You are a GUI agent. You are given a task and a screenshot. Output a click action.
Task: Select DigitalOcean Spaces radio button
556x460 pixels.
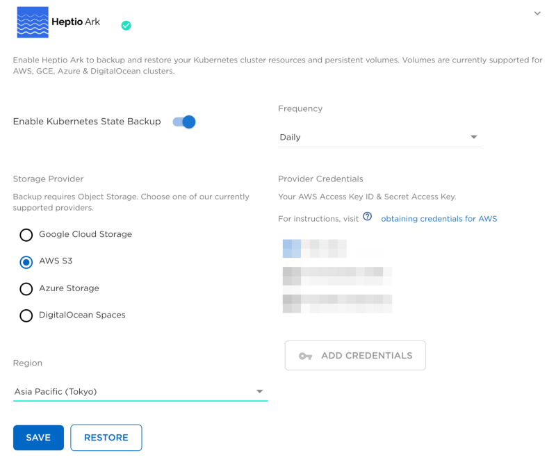pyautogui.click(x=26, y=315)
